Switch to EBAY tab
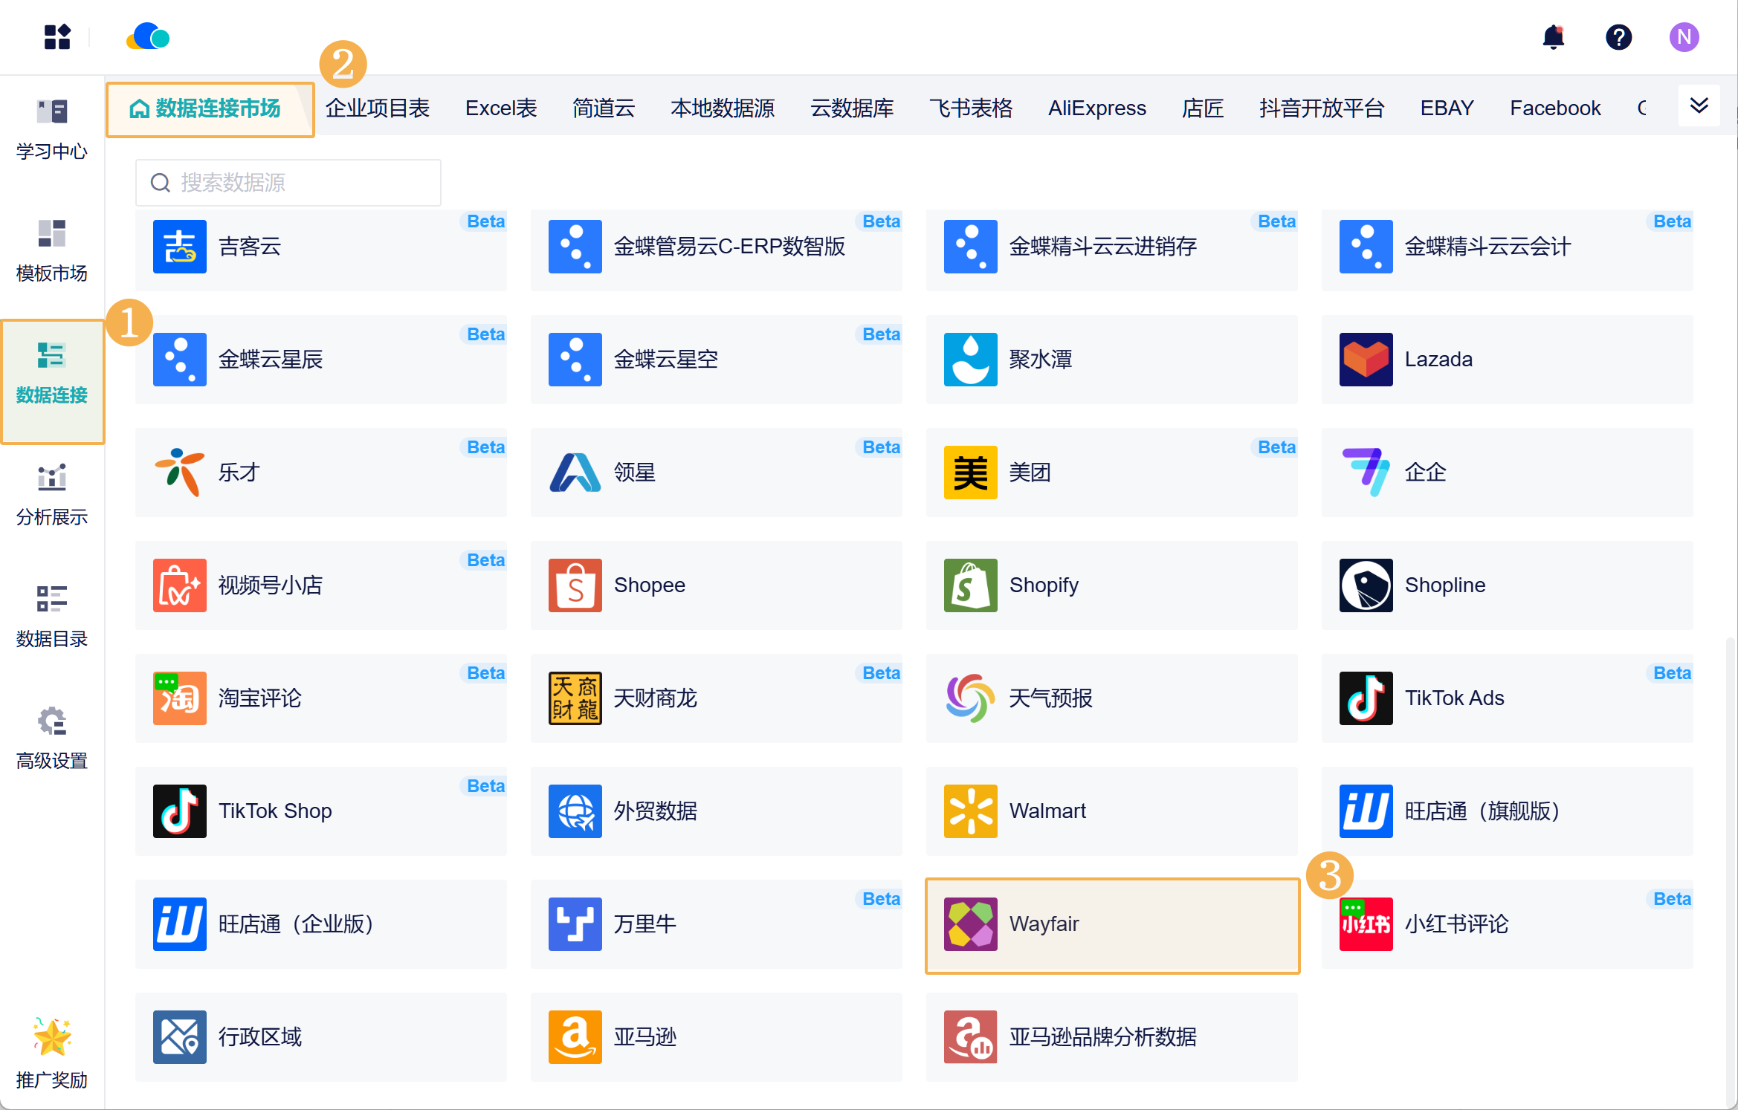Viewport: 1738px width, 1110px height. pos(1447,108)
